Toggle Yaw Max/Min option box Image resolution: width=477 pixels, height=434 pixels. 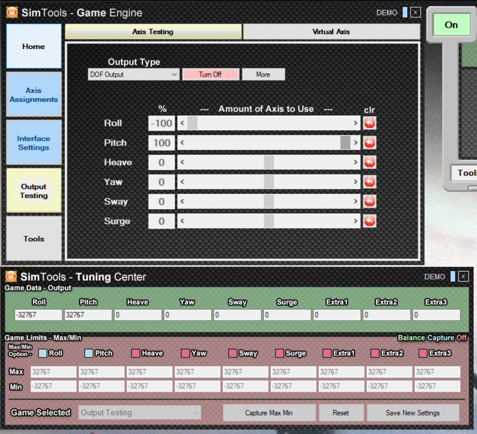(x=185, y=353)
